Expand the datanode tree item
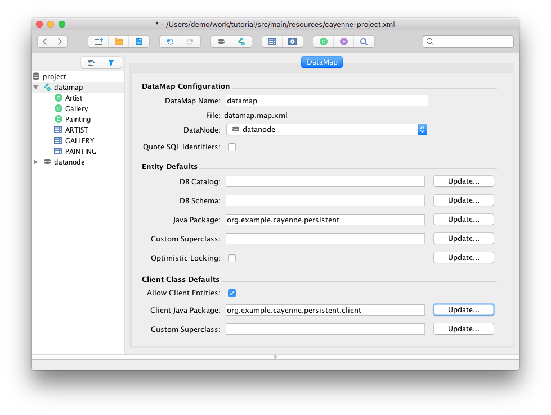 pos(36,162)
